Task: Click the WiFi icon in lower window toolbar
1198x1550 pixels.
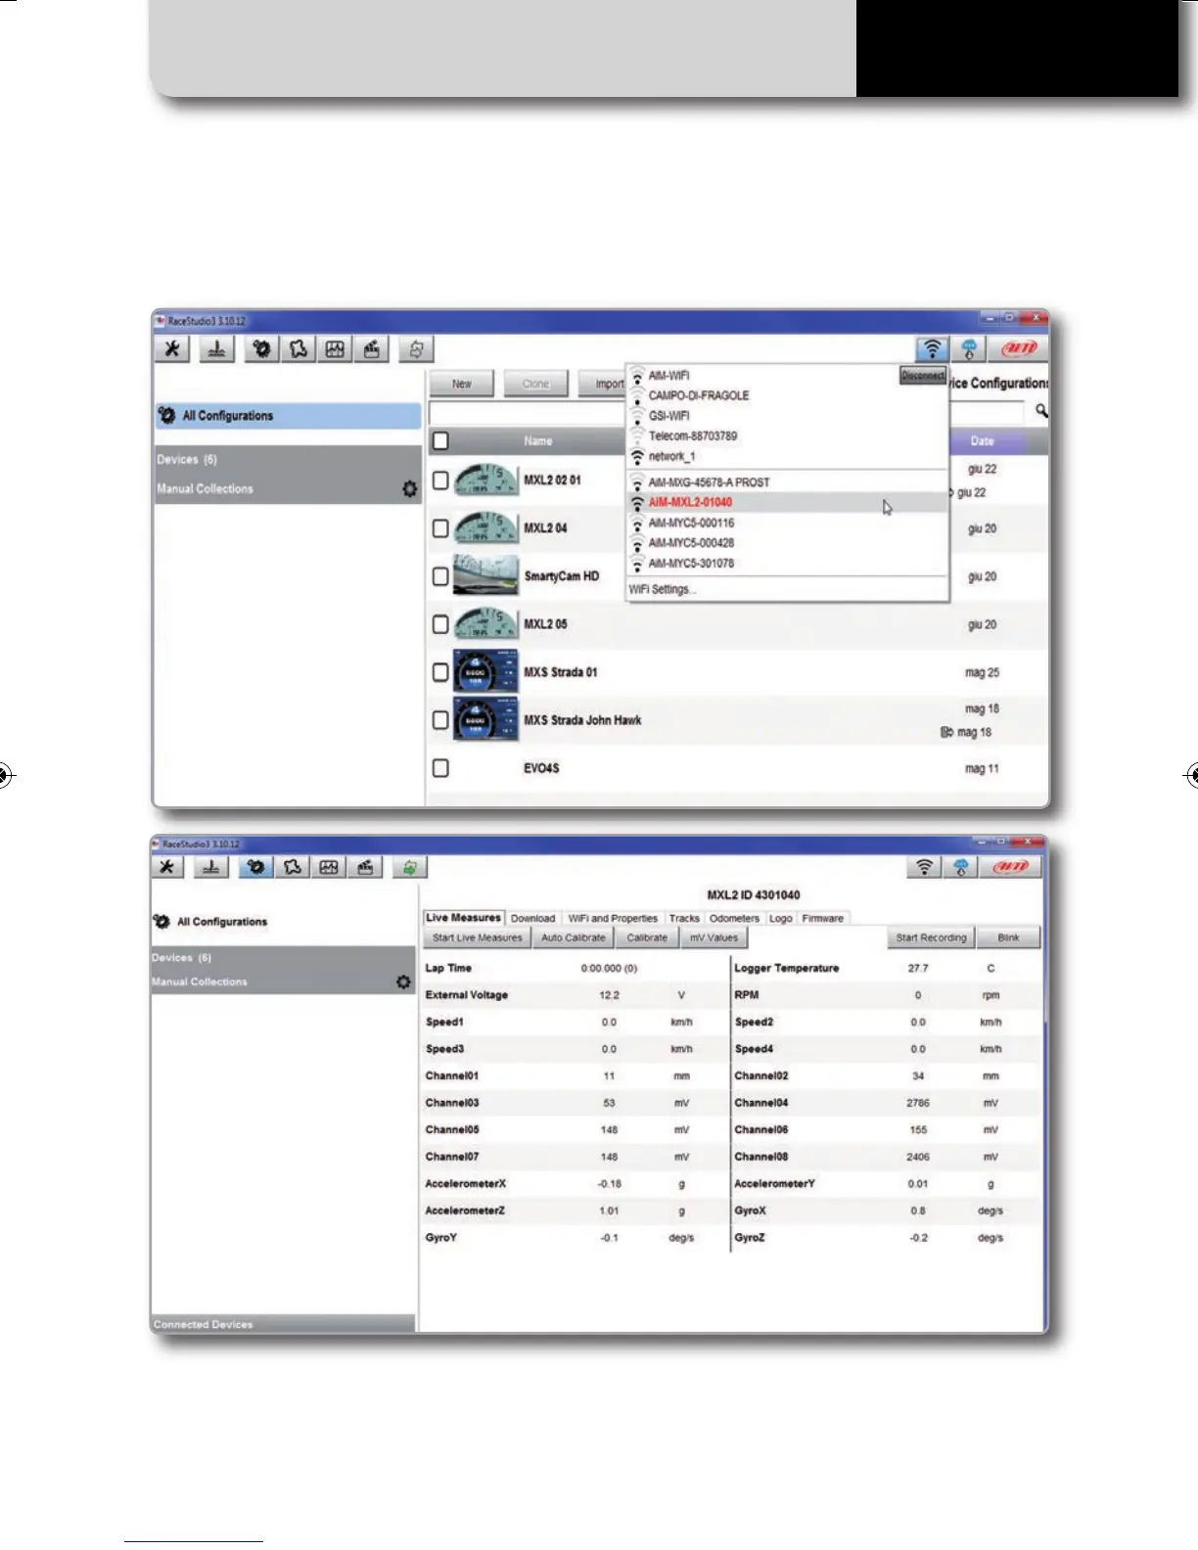Action: [924, 866]
